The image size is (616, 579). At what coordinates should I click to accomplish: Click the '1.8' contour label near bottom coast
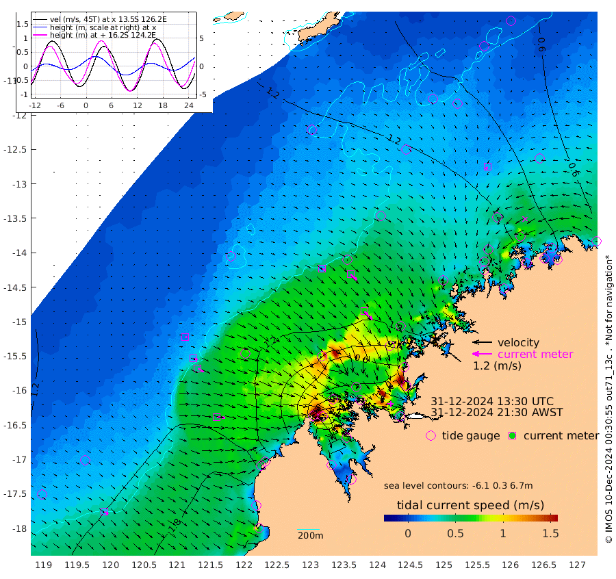[175, 524]
